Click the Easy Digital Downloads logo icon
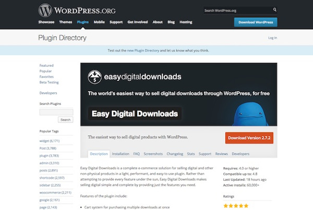The height and width of the screenshot is (210, 313). point(94,77)
